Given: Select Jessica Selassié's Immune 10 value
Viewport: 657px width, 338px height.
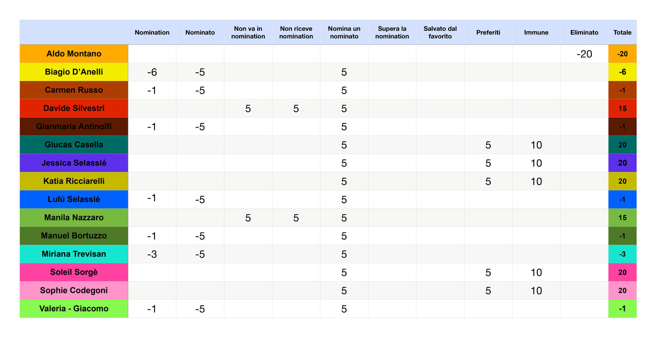Looking at the screenshot, I should [x=536, y=163].
